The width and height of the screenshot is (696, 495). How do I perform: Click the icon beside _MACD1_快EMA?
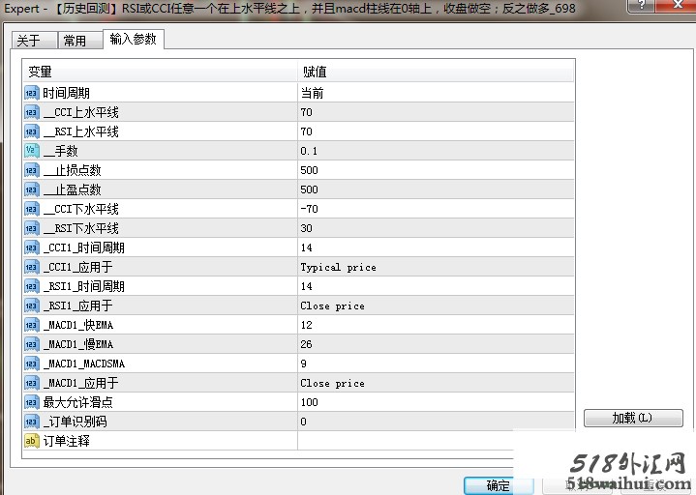coord(32,325)
